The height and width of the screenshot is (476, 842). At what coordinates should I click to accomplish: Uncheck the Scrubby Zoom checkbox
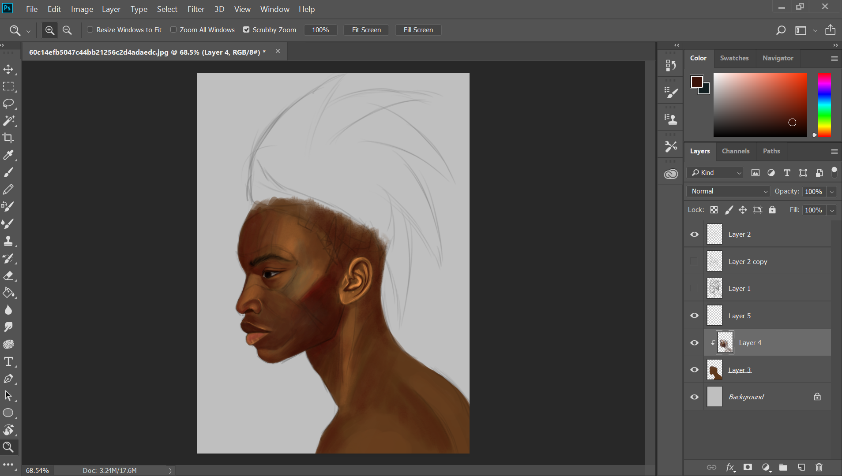pos(246,30)
